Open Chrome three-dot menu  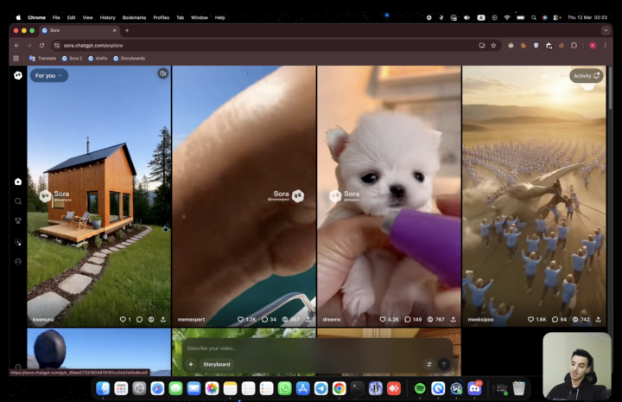(x=606, y=45)
